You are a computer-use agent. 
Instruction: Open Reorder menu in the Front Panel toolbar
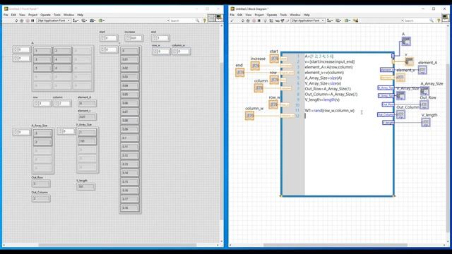(x=101, y=20)
